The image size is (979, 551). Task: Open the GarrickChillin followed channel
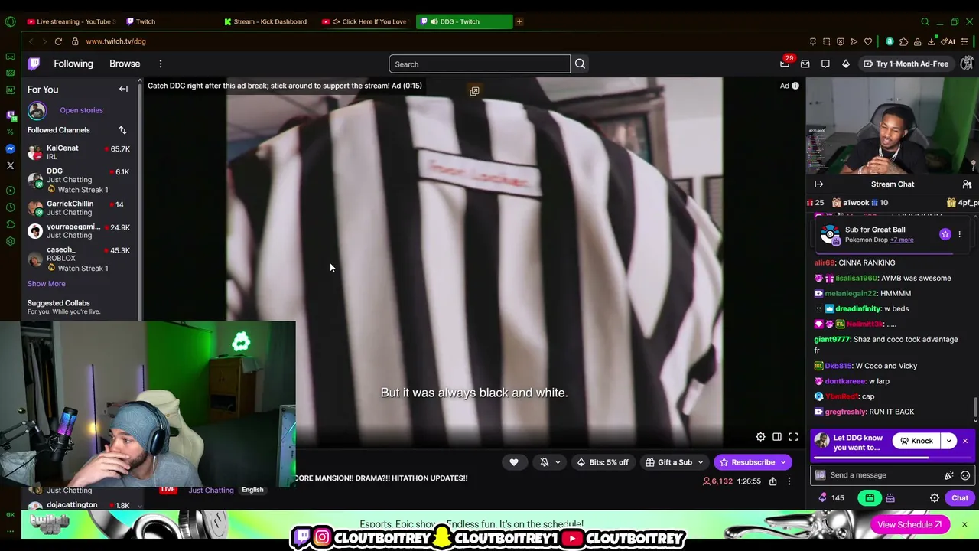79,208
